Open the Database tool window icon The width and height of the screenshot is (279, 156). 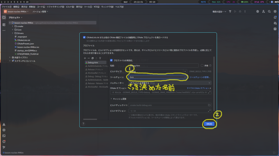(x=275, y=29)
